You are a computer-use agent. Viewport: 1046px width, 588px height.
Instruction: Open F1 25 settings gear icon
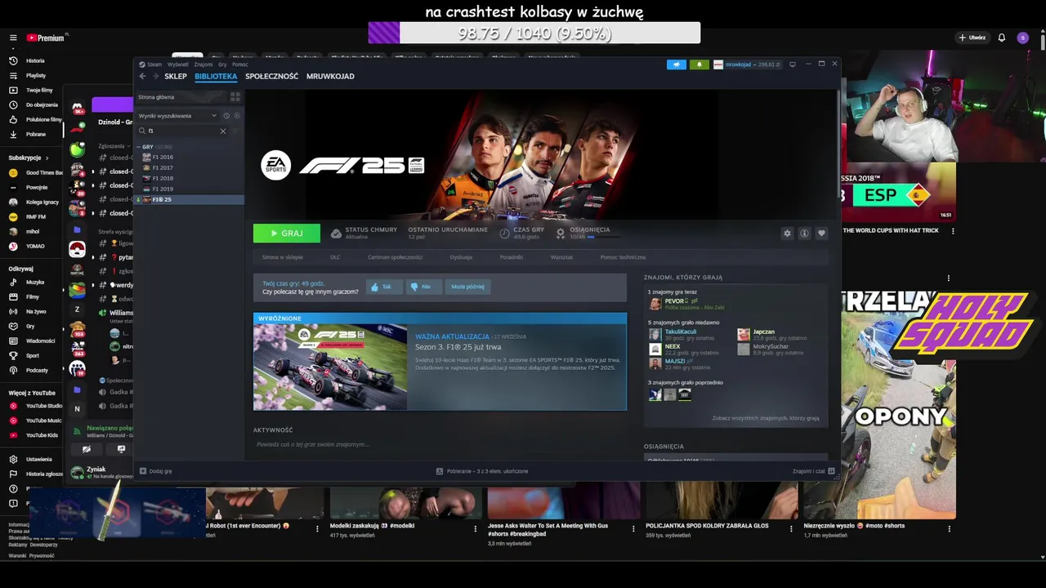pyautogui.click(x=787, y=234)
